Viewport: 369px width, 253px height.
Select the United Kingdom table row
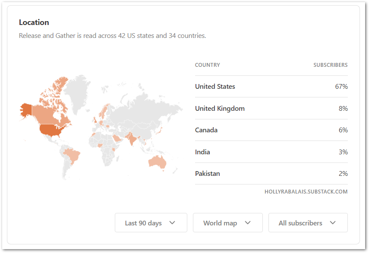[x=271, y=108]
